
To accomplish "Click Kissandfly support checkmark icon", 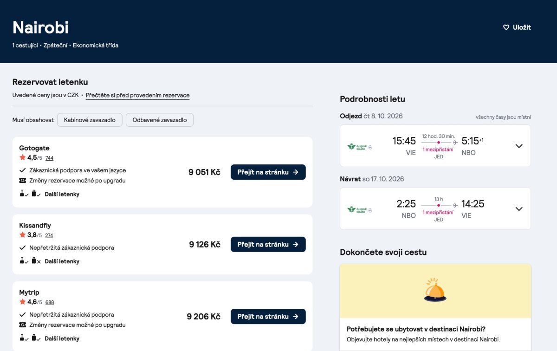I will (x=22, y=248).
